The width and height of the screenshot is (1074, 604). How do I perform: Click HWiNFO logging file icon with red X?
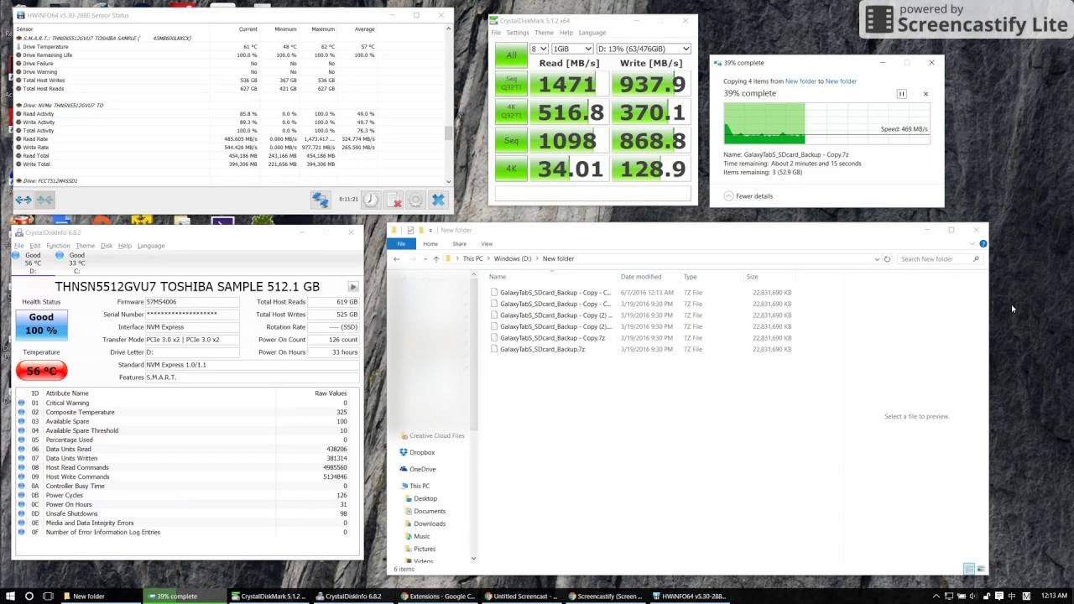394,200
